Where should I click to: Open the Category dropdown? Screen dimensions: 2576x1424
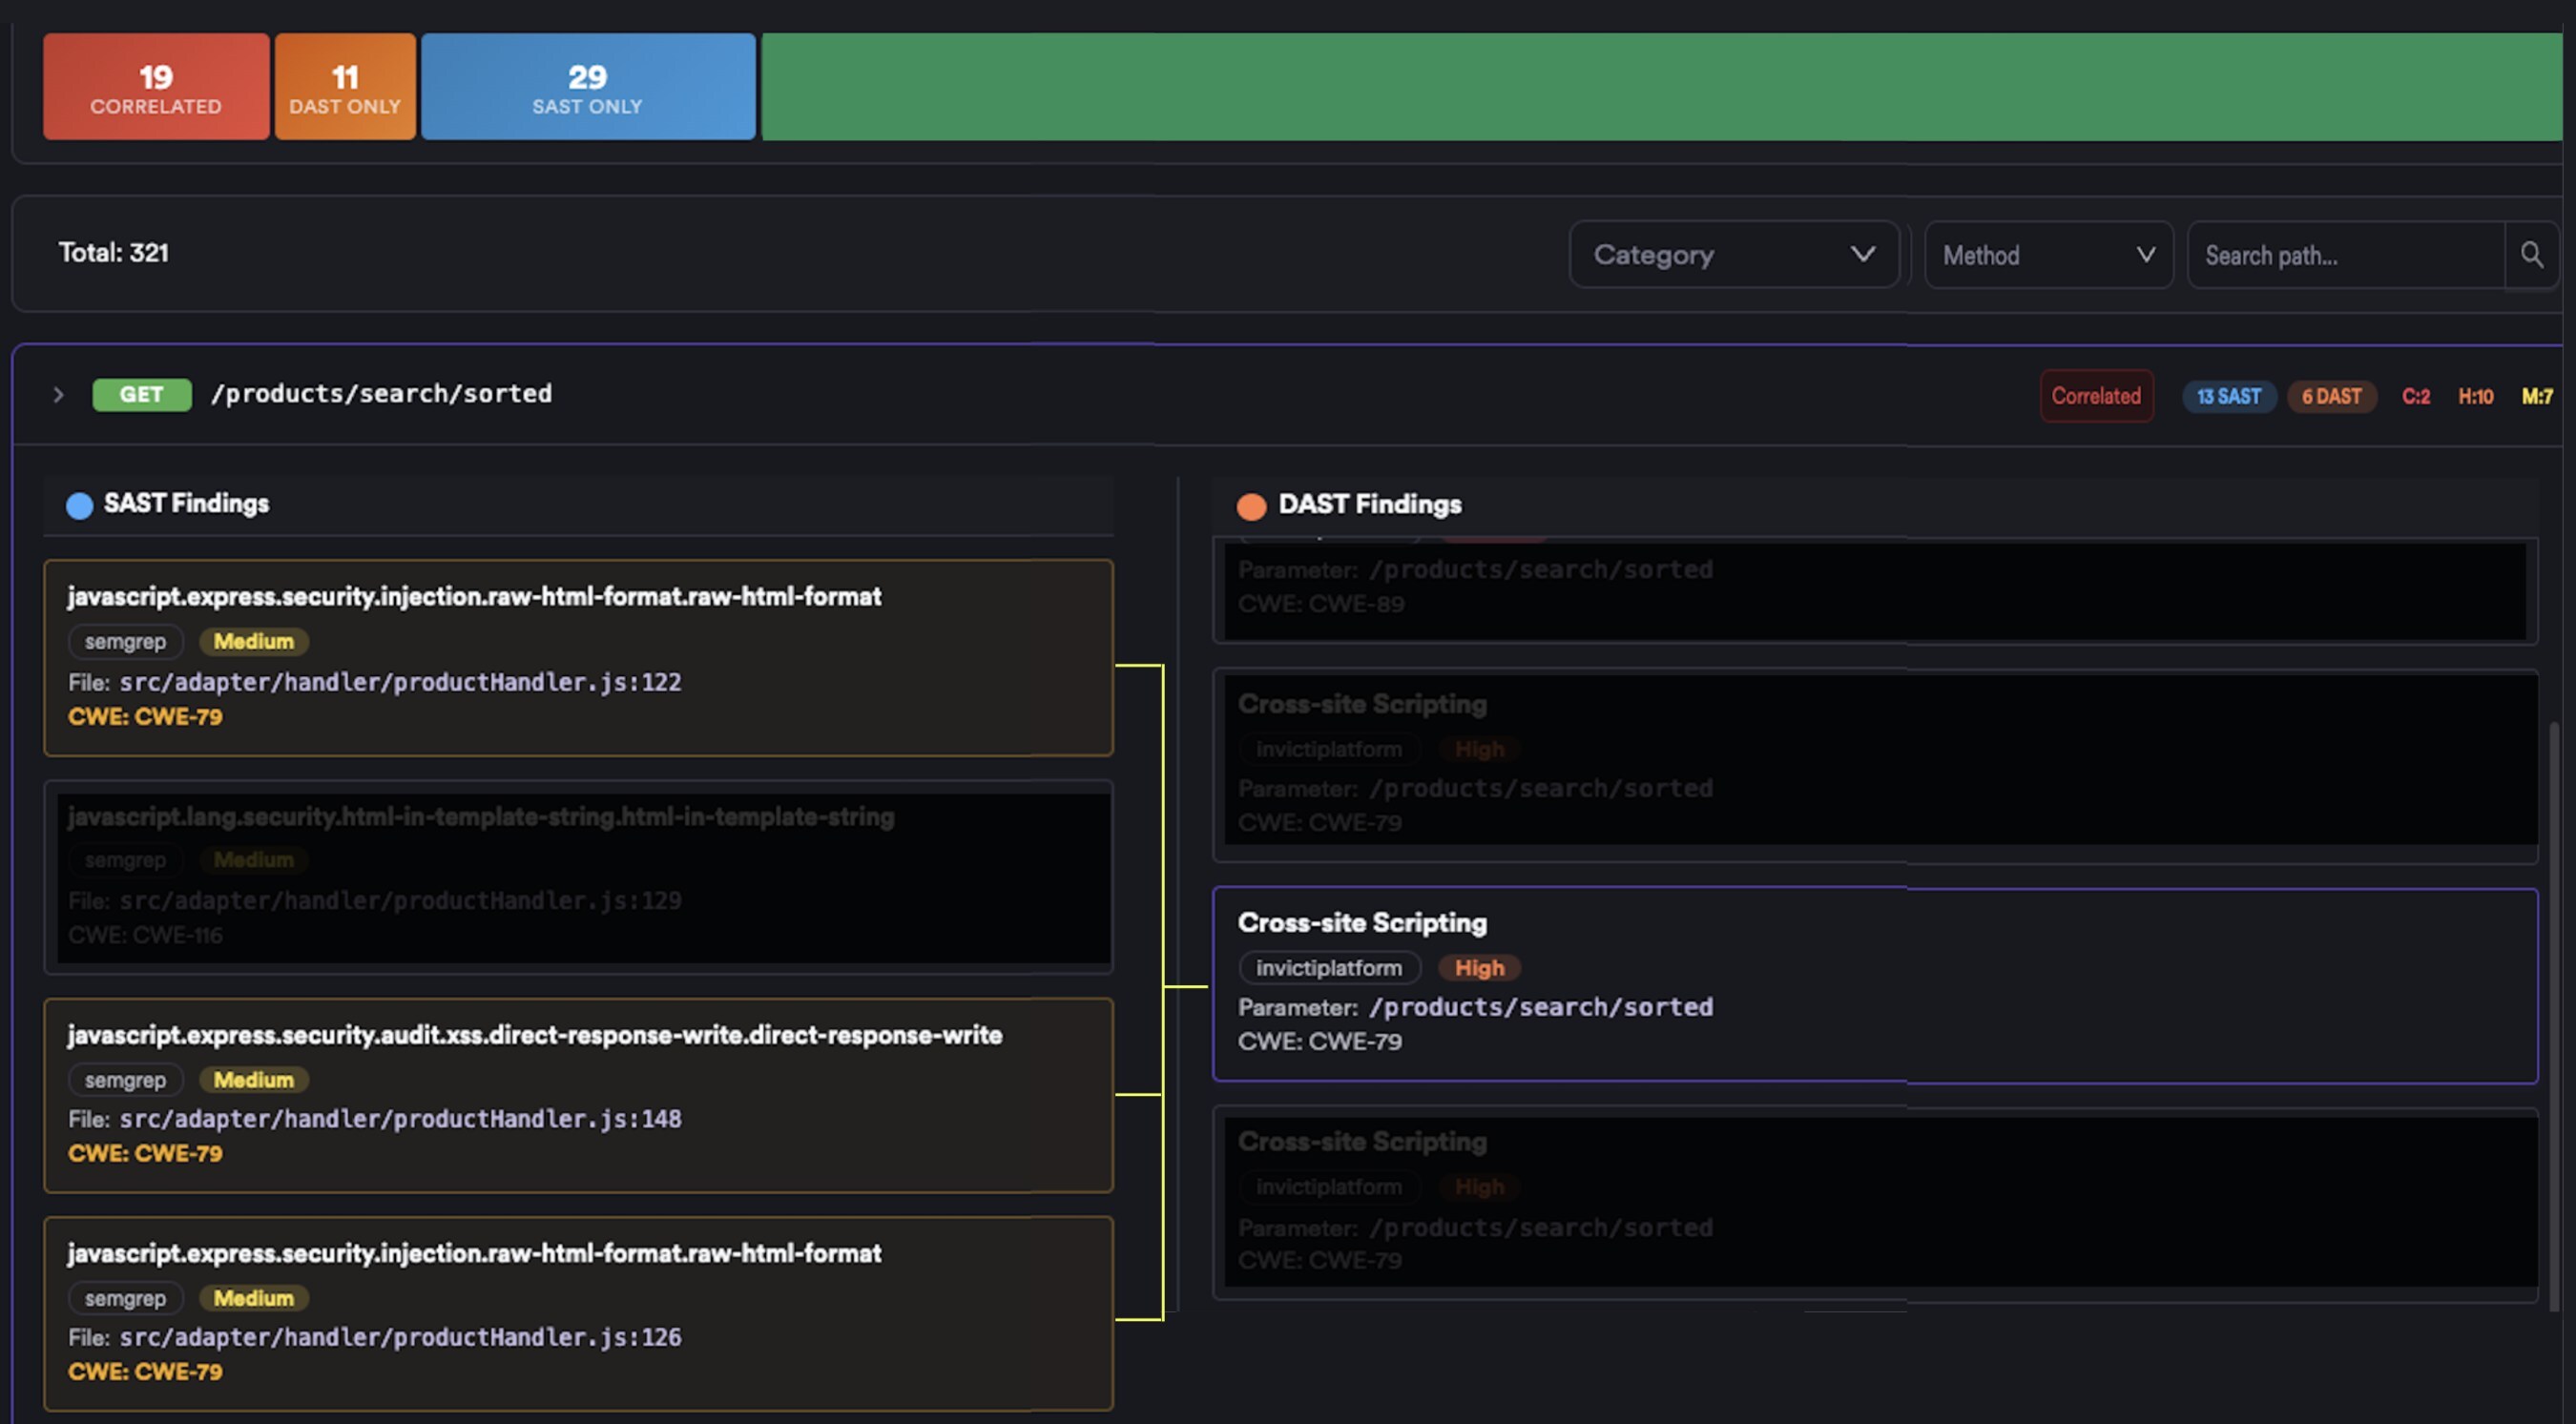(1733, 255)
